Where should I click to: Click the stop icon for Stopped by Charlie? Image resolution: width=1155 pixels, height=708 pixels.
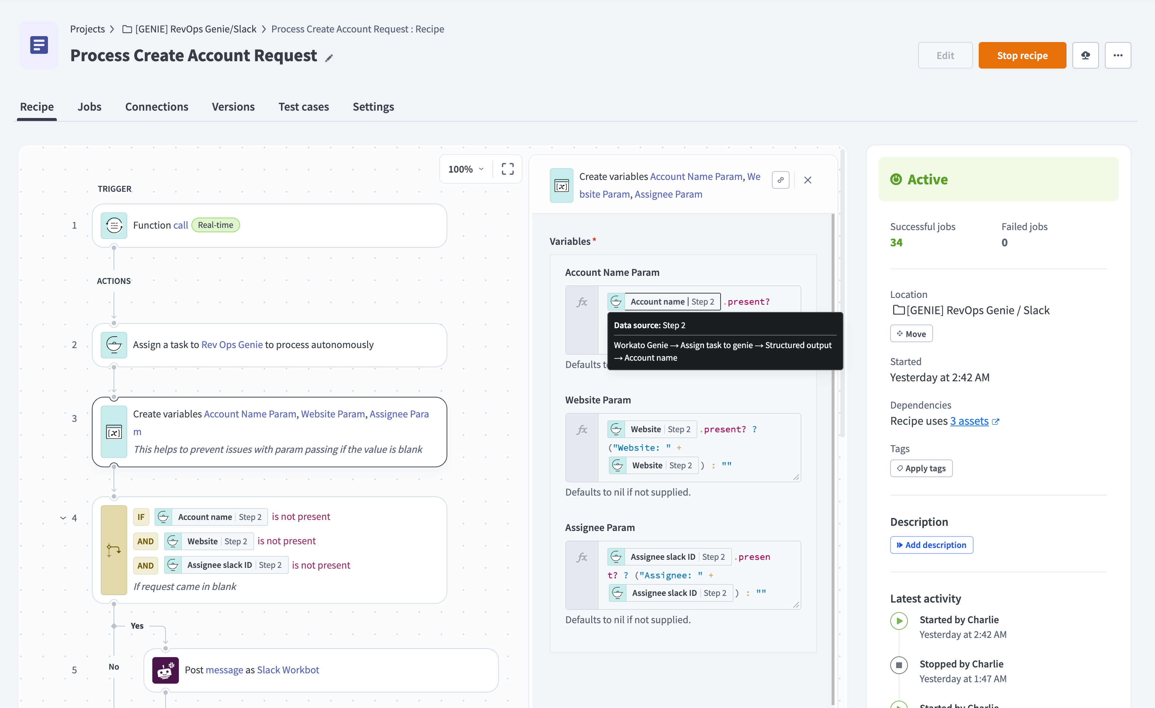click(x=899, y=665)
